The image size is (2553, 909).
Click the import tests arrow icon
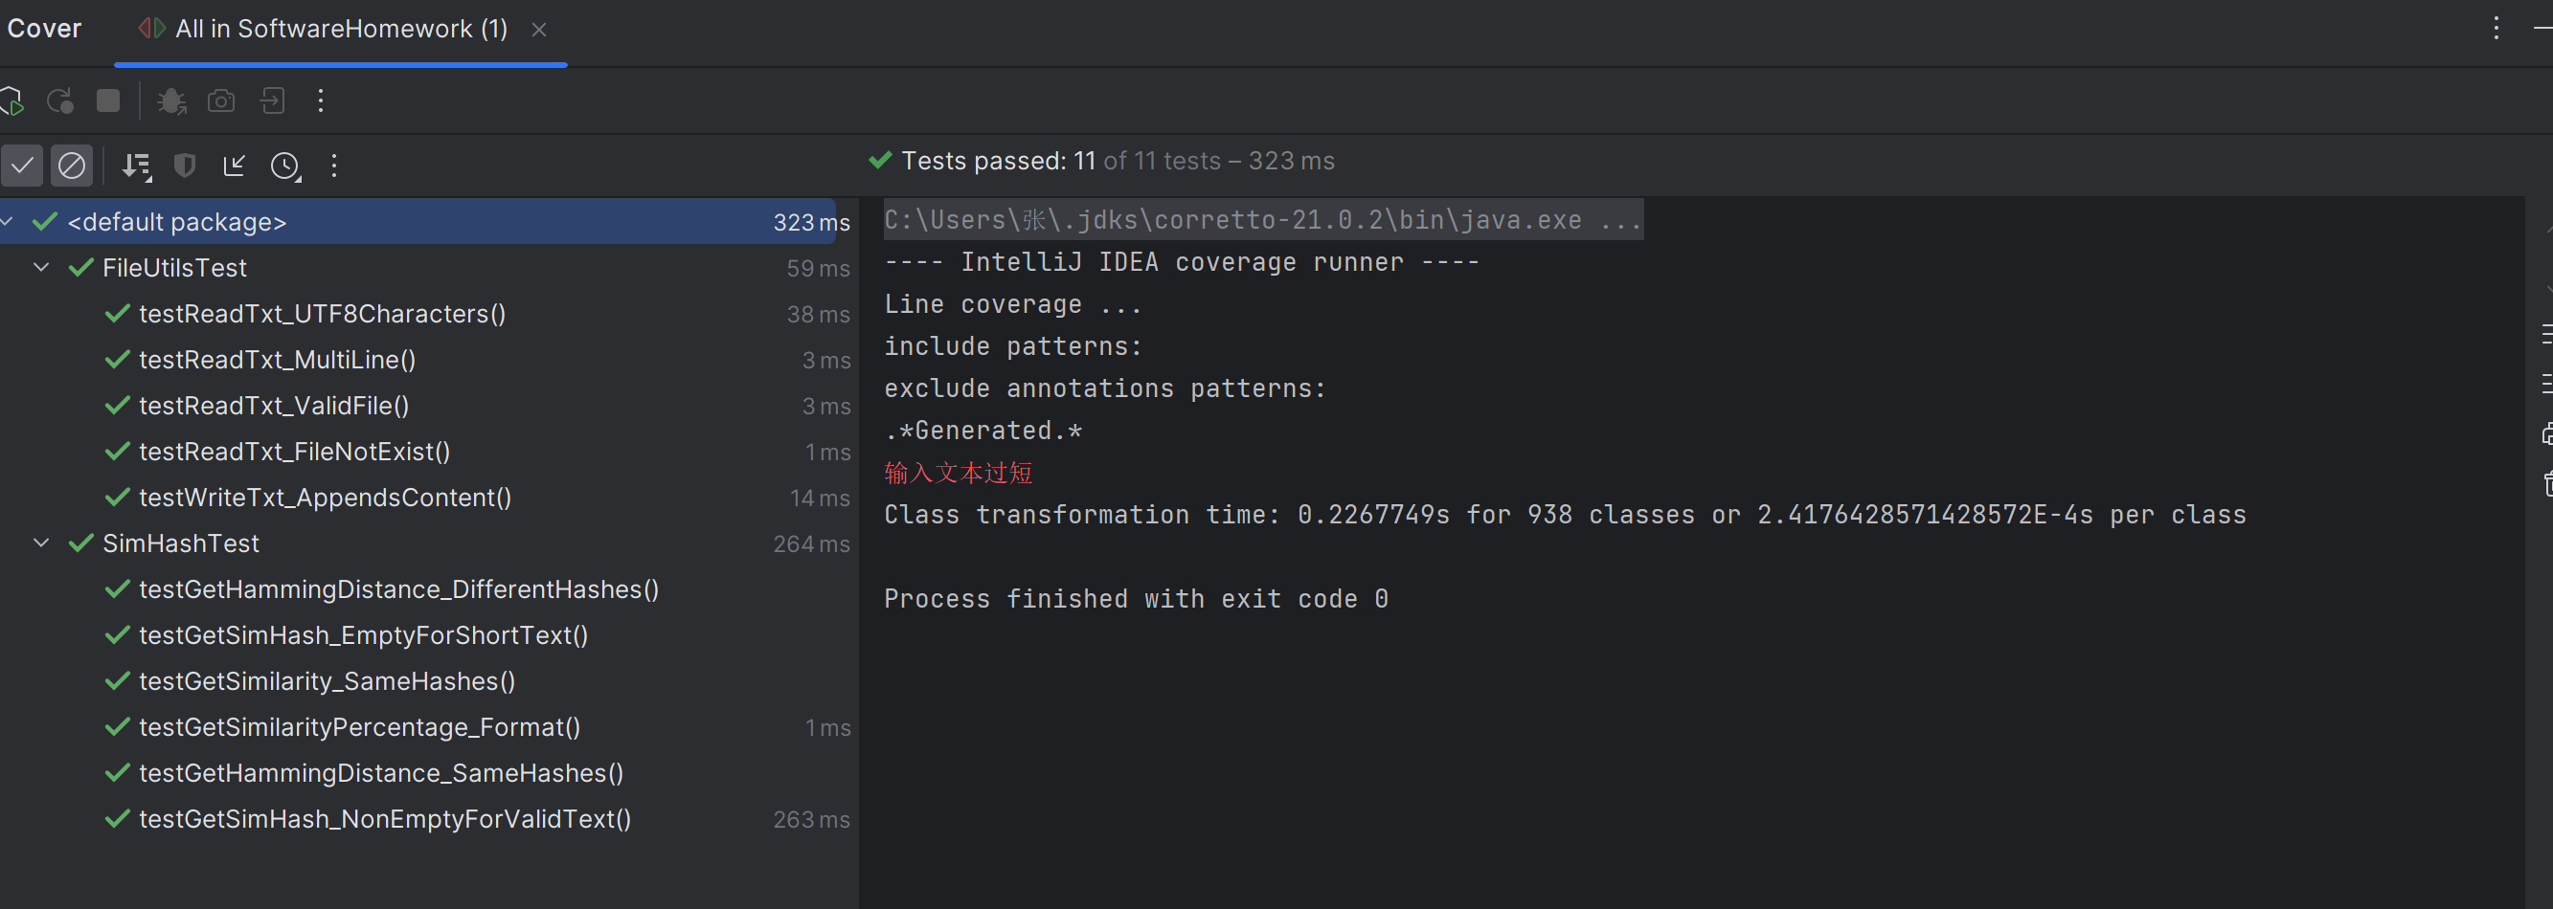[234, 166]
